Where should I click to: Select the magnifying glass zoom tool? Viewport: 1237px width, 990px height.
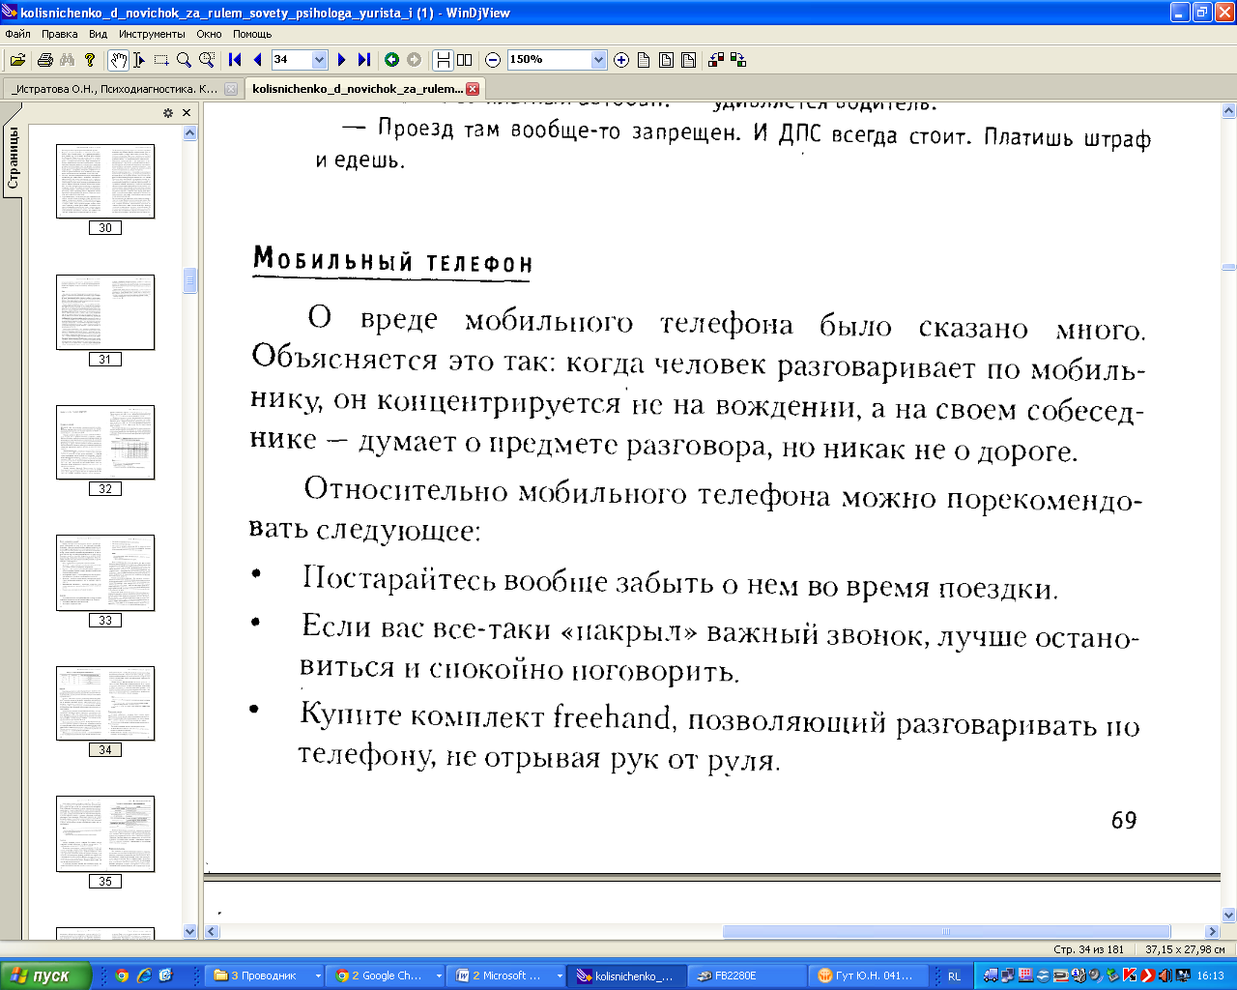pos(184,60)
